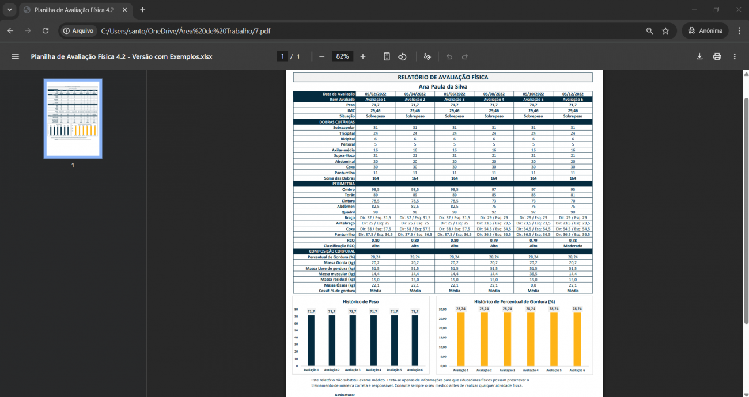Click the Massa Óssea (kg) row label
Image resolution: width=749 pixels, height=397 pixels.
(339, 285)
